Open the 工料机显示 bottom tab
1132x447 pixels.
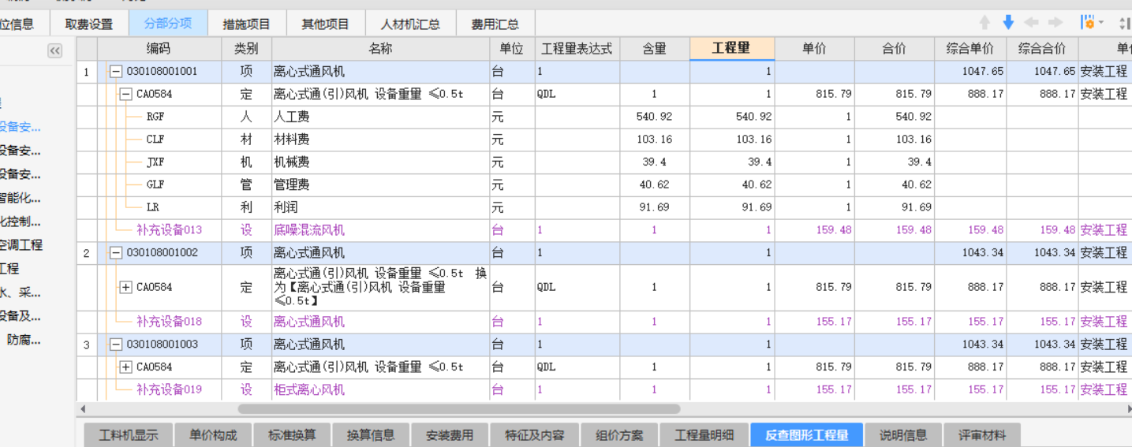(129, 435)
